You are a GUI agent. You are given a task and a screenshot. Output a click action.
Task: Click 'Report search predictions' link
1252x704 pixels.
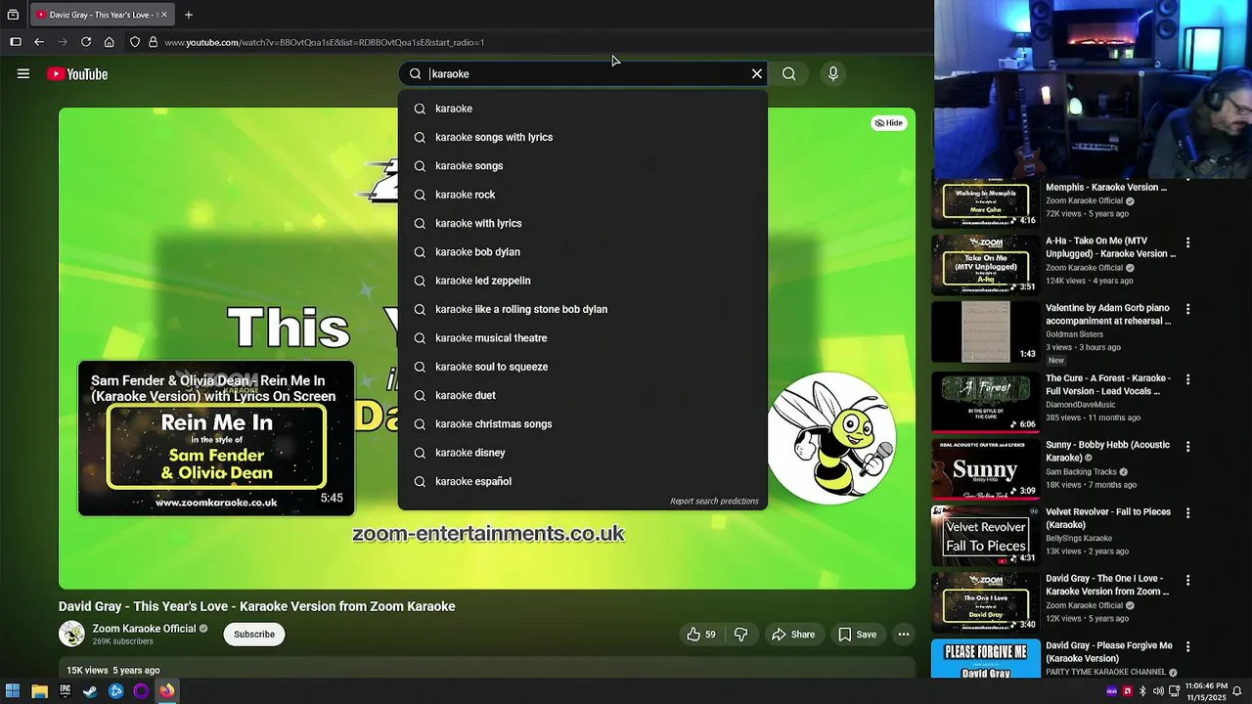[714, 501]
